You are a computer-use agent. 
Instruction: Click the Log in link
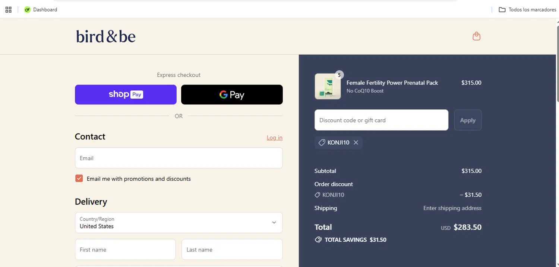275,138
